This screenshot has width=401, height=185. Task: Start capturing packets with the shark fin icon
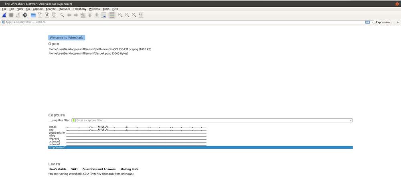4,15
